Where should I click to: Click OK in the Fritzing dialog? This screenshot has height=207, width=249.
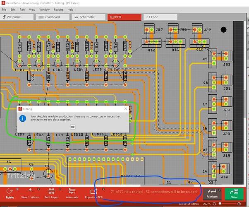coord(73,127)
